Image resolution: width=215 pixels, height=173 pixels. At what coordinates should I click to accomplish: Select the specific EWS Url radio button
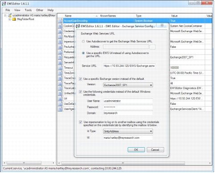point(83,53)
